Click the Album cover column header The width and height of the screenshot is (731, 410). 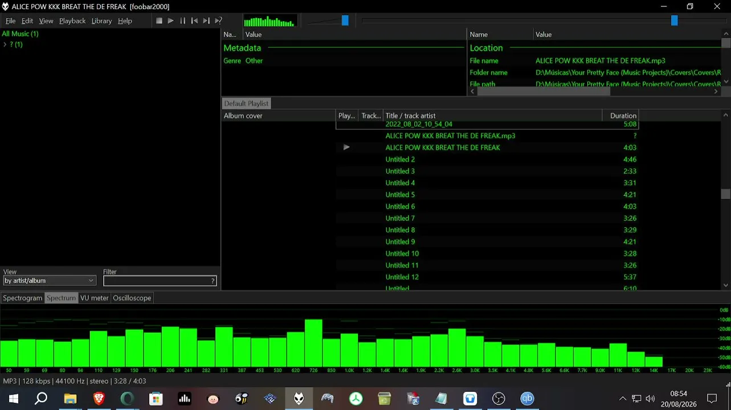(279, 116)
